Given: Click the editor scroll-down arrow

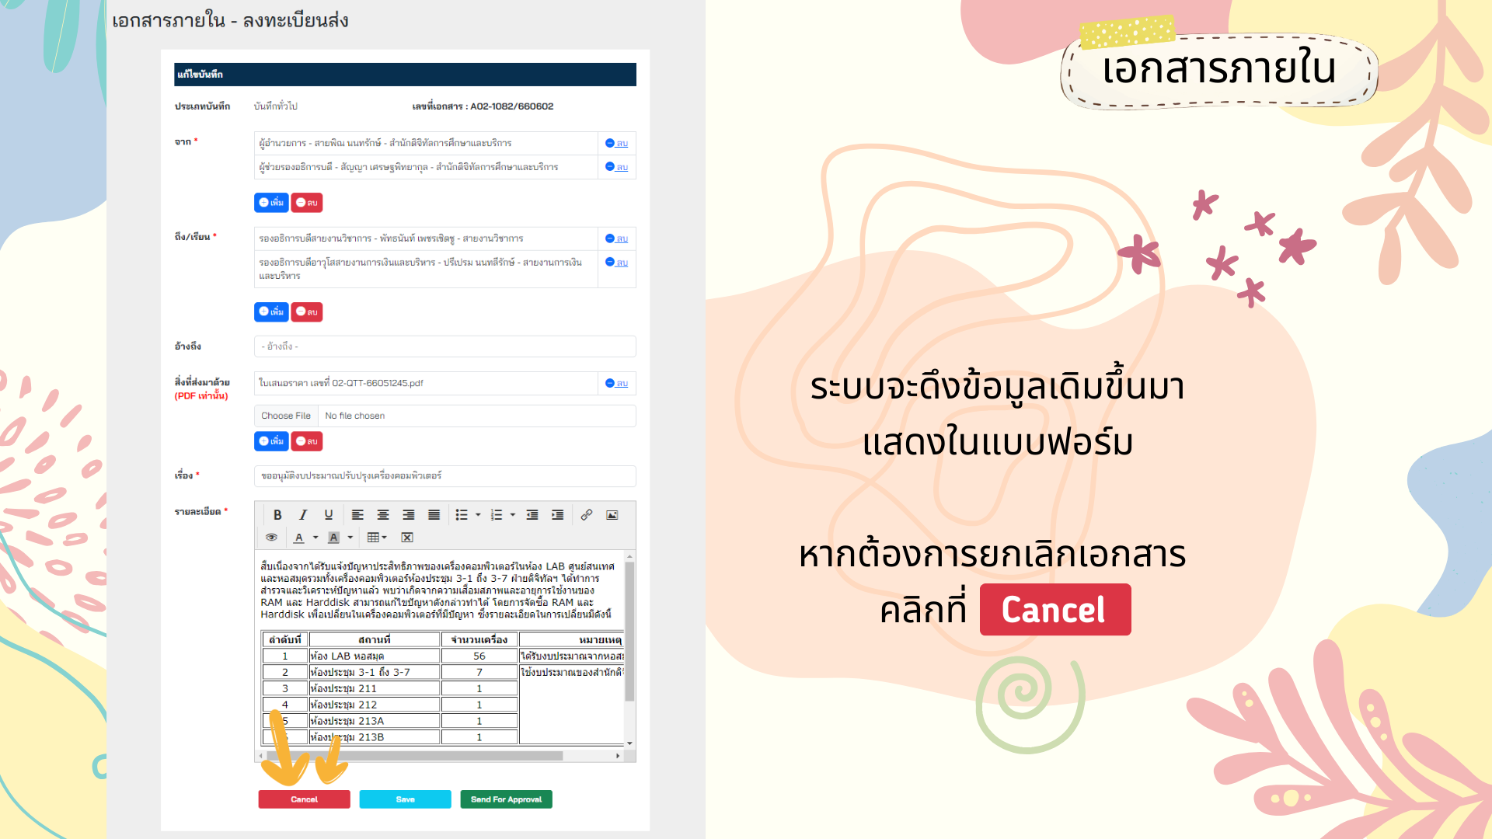Looking at the screenshot, I should tap(629, 743).
